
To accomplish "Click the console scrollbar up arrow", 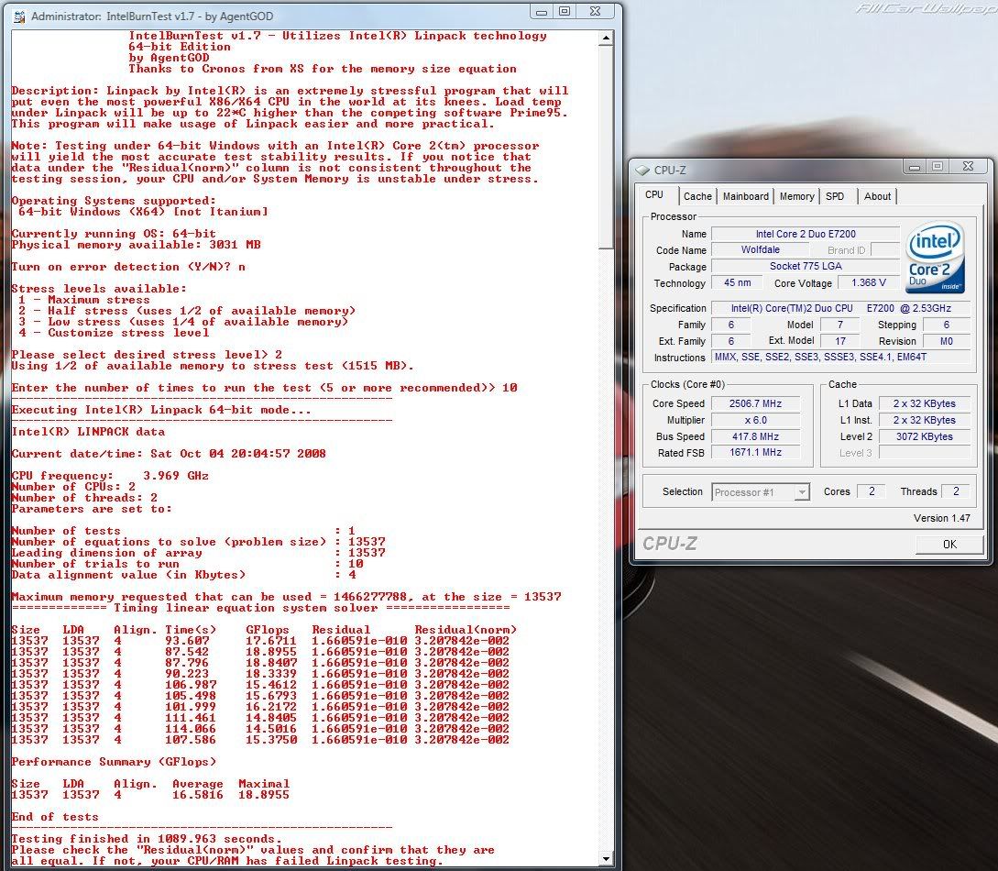I will (606, 39).
